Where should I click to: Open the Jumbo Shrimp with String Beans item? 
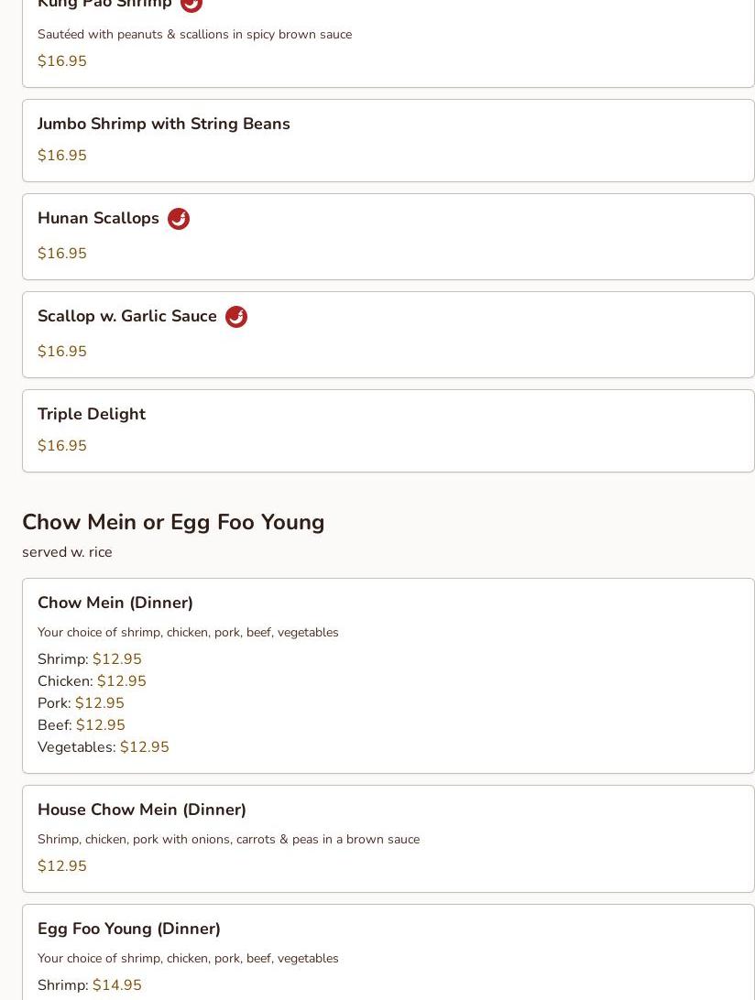(163, 124)
